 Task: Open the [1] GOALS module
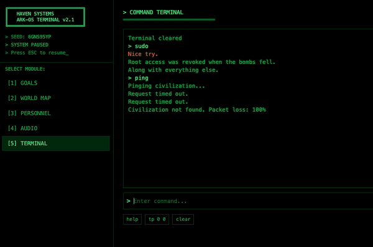pyautogui.click(x=56, y=83)
